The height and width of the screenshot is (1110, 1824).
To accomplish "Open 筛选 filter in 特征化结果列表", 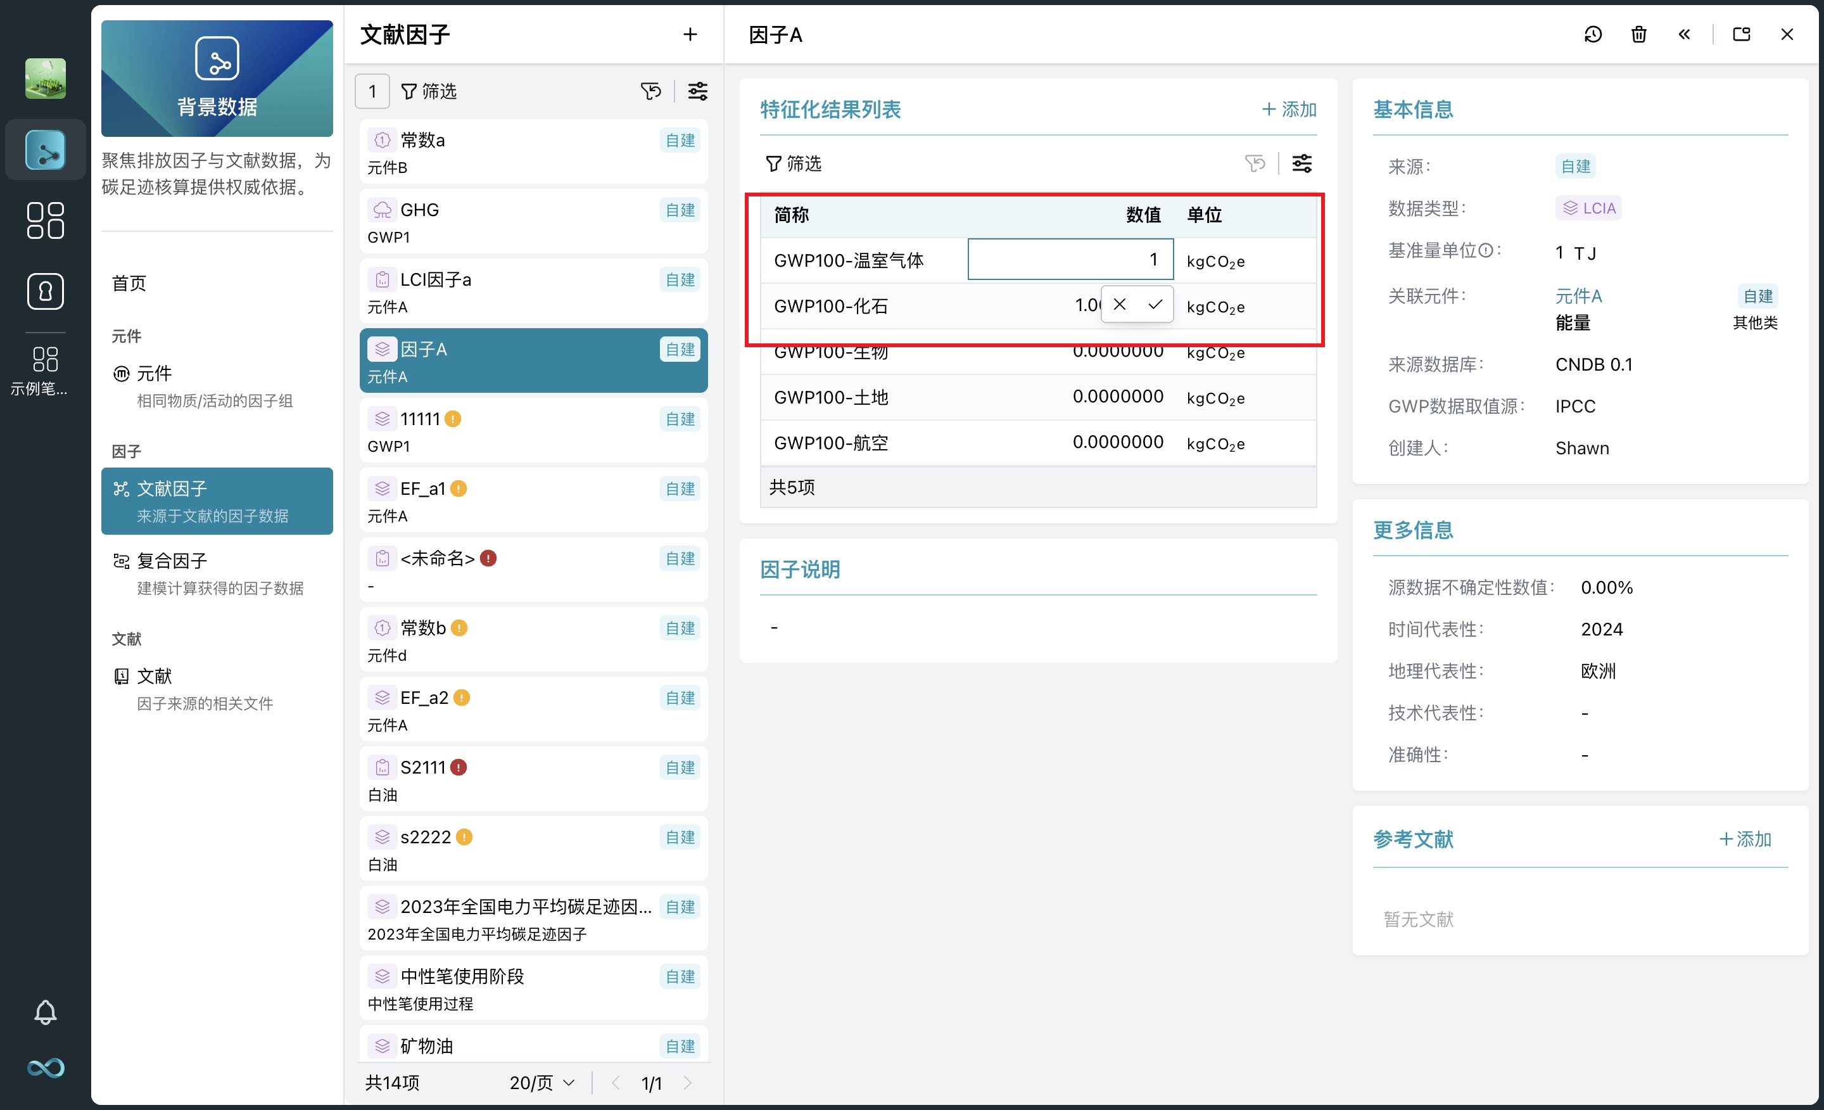I will tap(794, 163).
